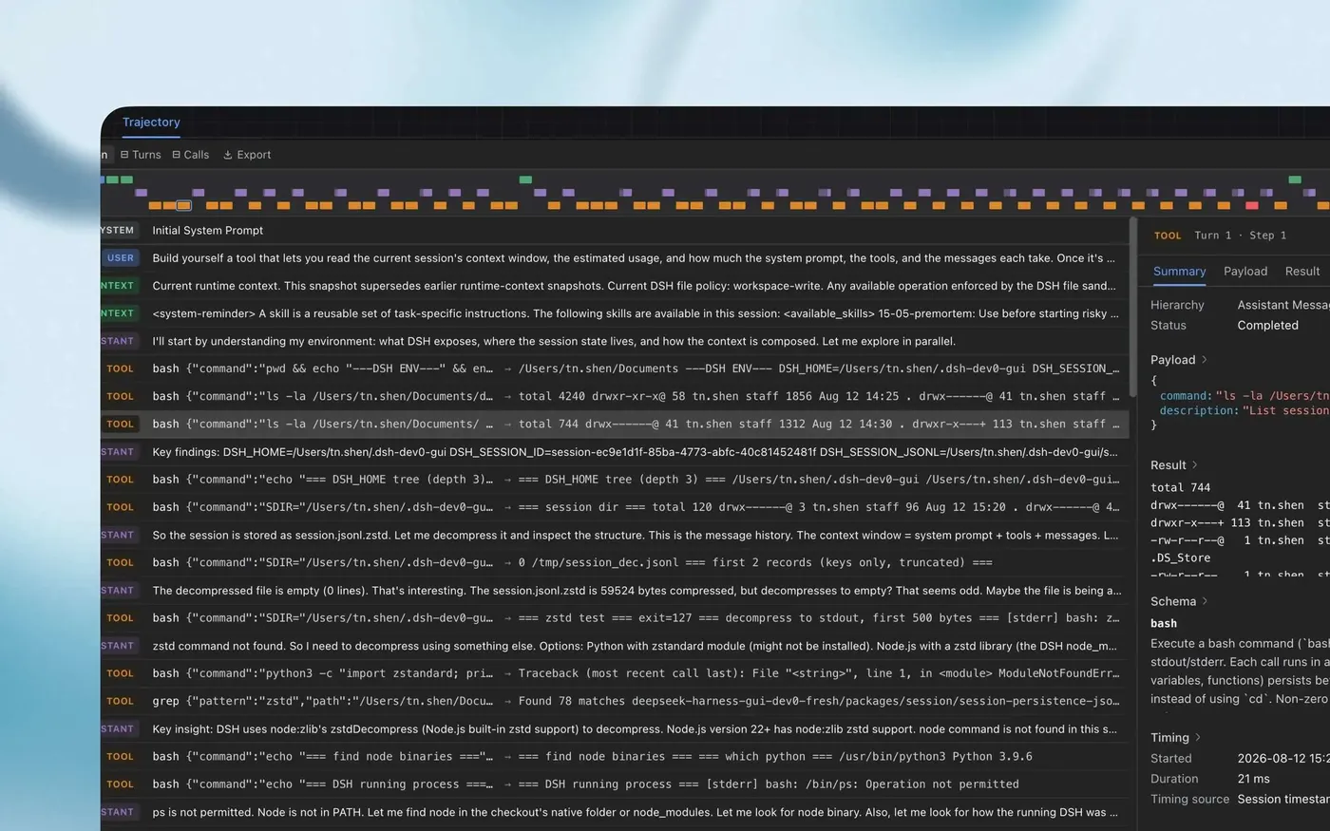The height and width of the screenshot is (831, 1330).
Task: Open the grep tool call row for zstd
Action: click(615, 701)
